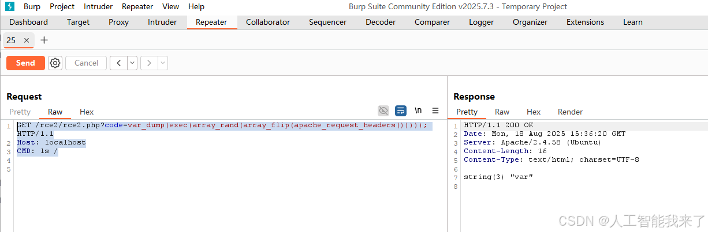
Task: Switch Response view to Raw
Action: 502,112
